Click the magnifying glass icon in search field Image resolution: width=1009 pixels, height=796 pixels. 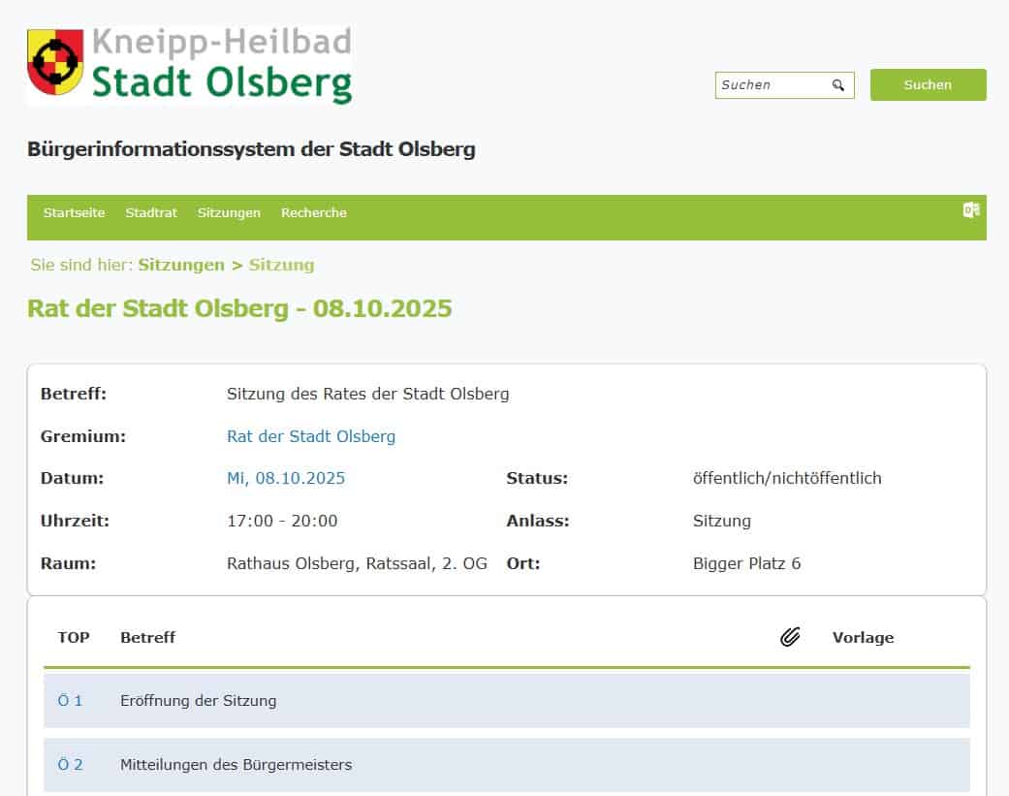click(838, 85)
